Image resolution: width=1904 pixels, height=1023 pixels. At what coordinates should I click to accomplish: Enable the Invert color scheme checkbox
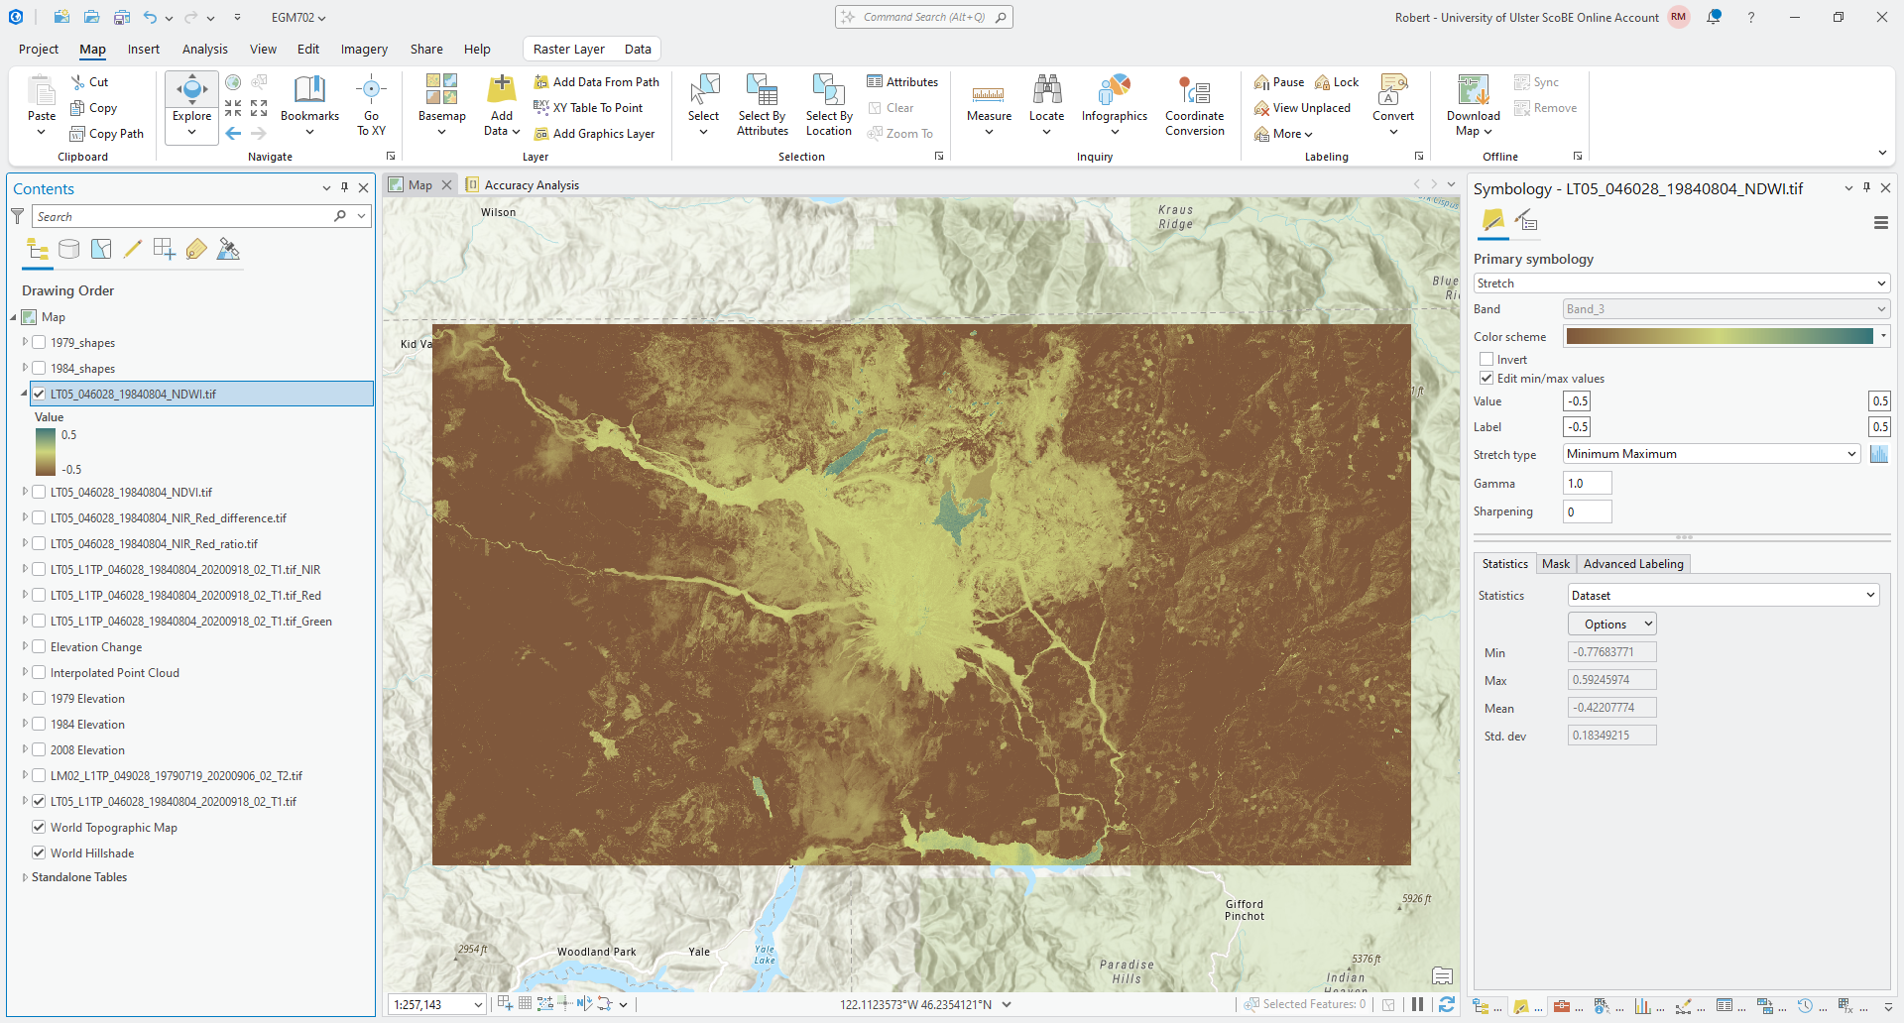point(1487,360)
